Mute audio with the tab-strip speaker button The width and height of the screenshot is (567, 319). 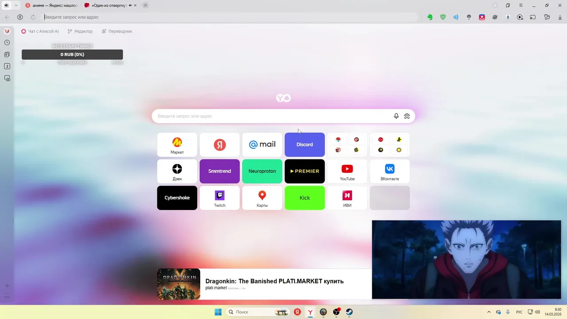[6, 5]
